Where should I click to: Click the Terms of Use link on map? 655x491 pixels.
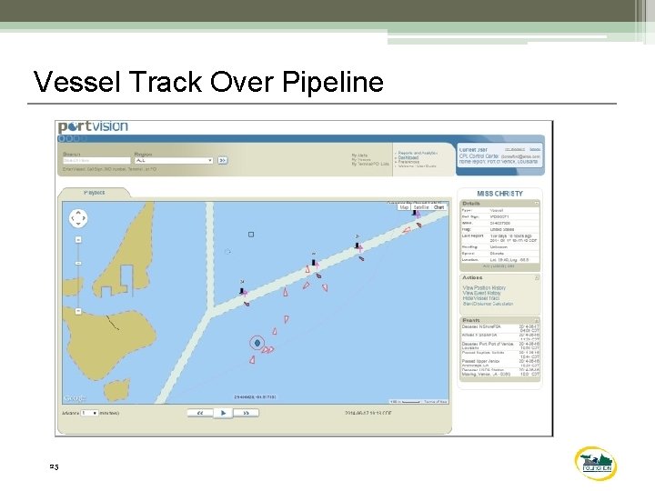(x=435, y=402)
